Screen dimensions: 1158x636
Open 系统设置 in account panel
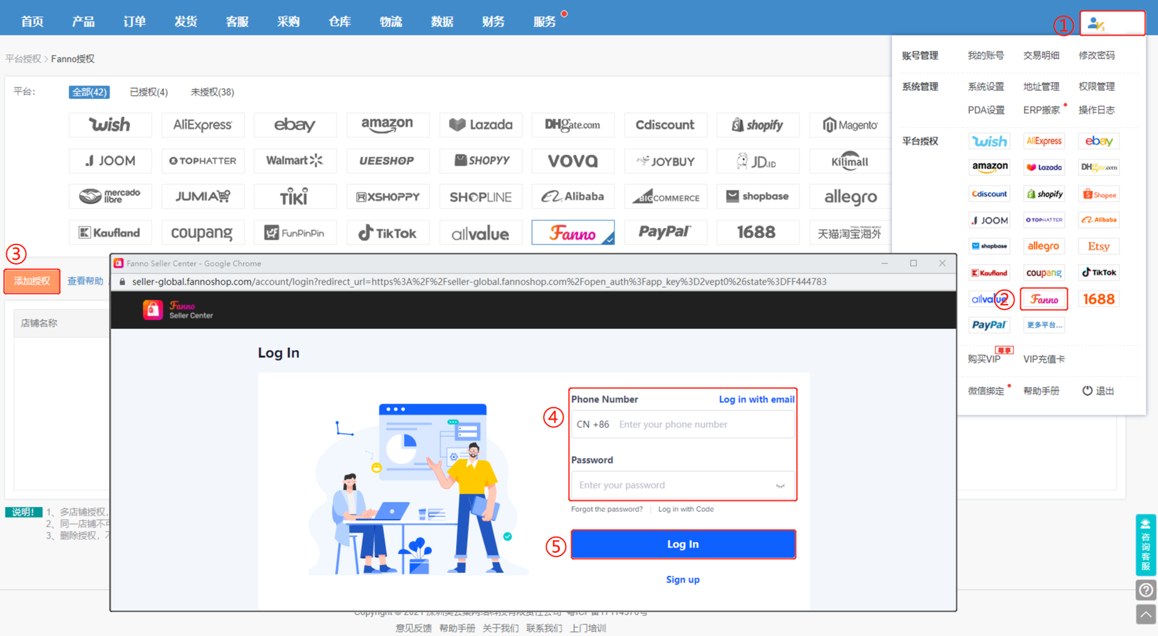pos(986,87)
